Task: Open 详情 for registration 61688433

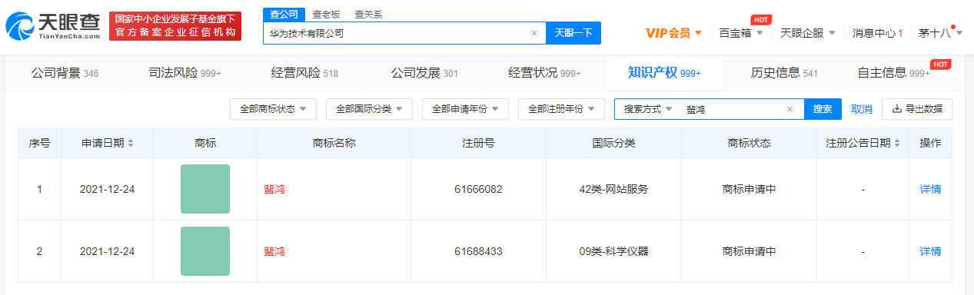Action: (x=930, y=251)
